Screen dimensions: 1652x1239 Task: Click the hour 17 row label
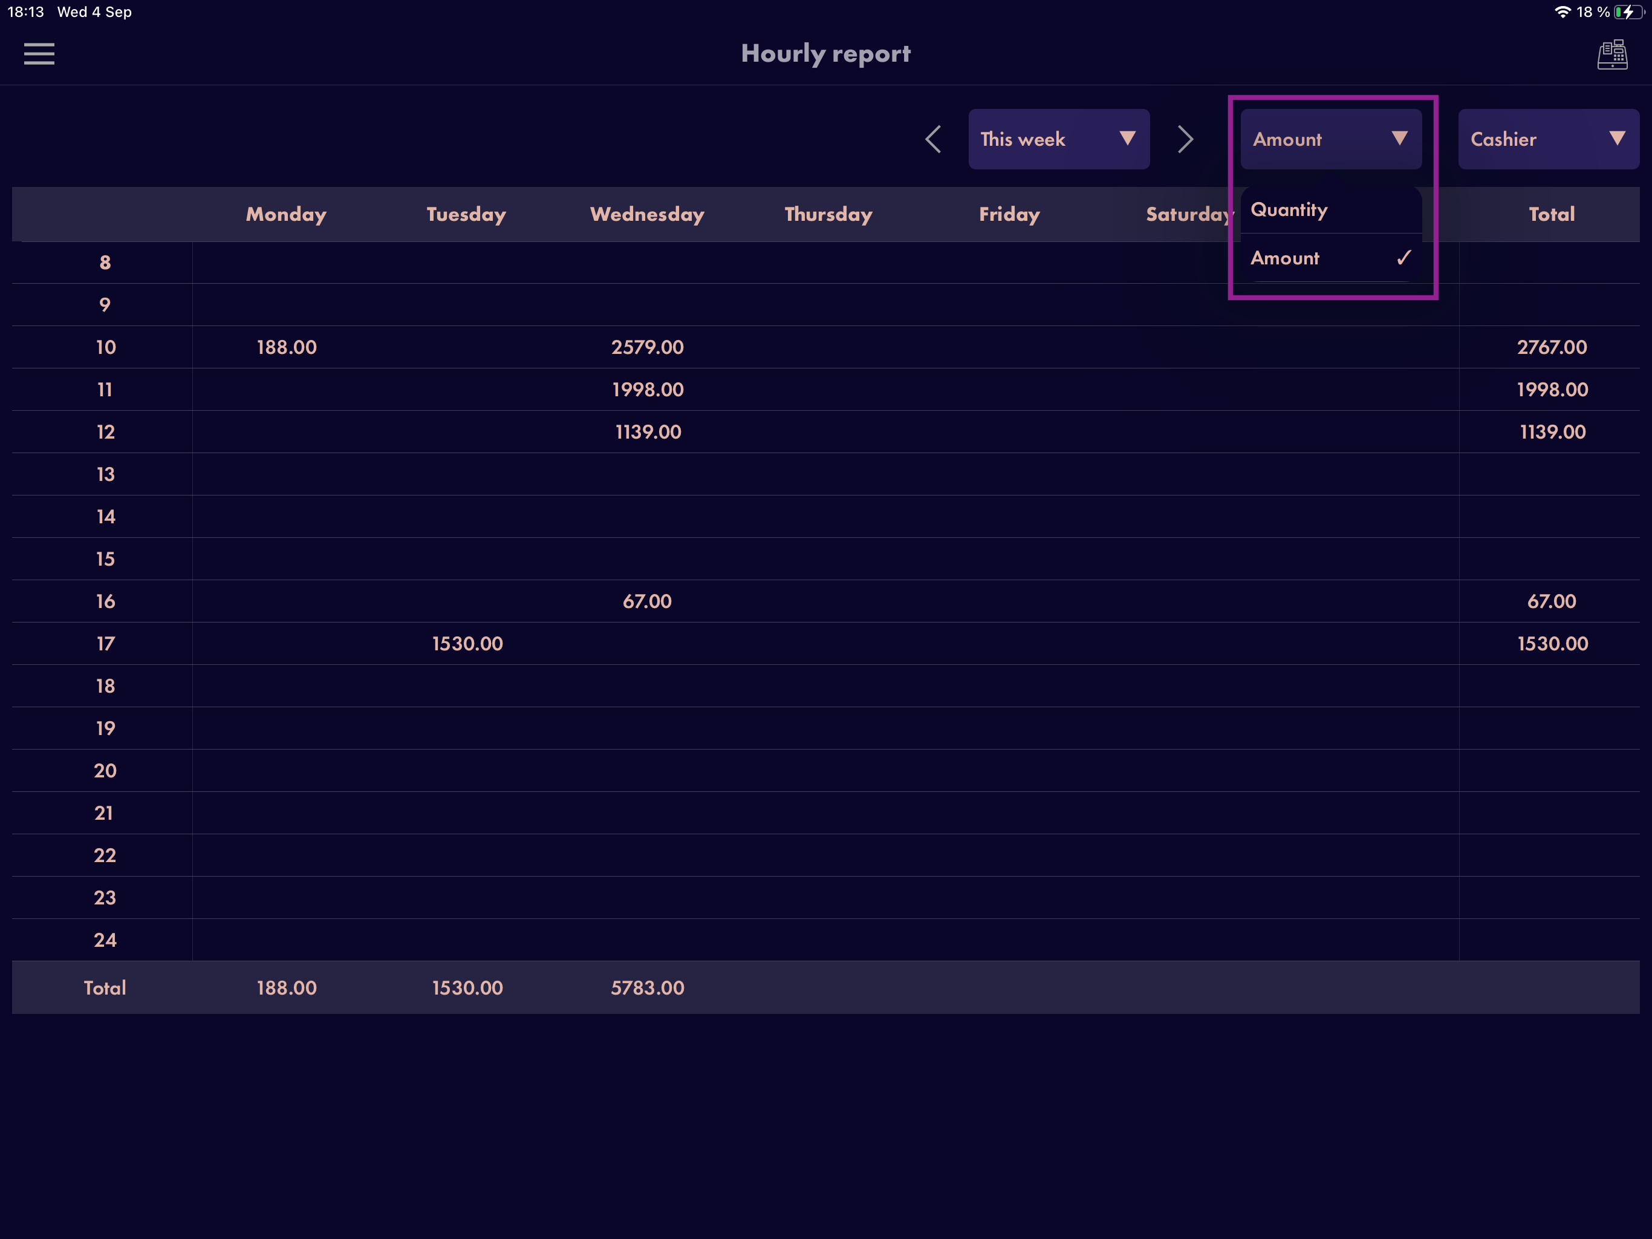pos(105,644)
